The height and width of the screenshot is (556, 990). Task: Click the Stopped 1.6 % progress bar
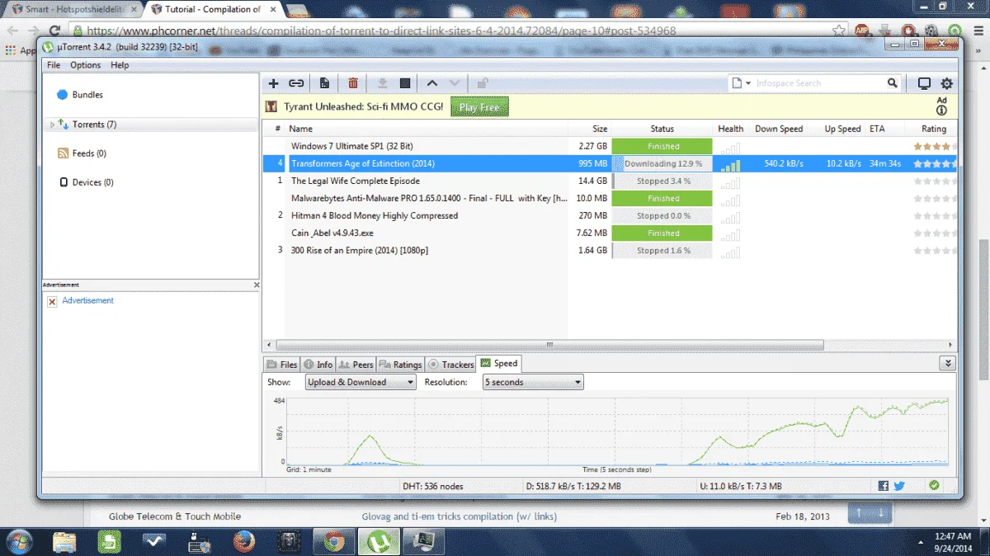click(662, 250)
